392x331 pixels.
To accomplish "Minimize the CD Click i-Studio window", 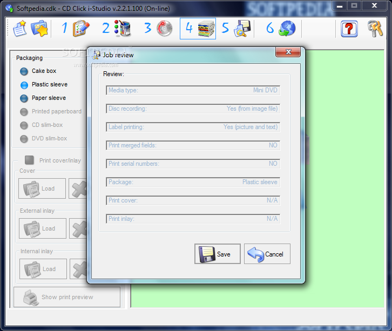I will (x=339, y=6).
